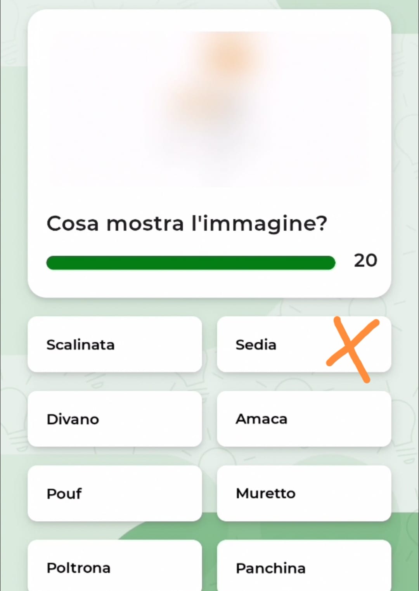This screenshot has height=591, width=419.
Task: Choose Sedia as the answer
Action: point(272,344)
